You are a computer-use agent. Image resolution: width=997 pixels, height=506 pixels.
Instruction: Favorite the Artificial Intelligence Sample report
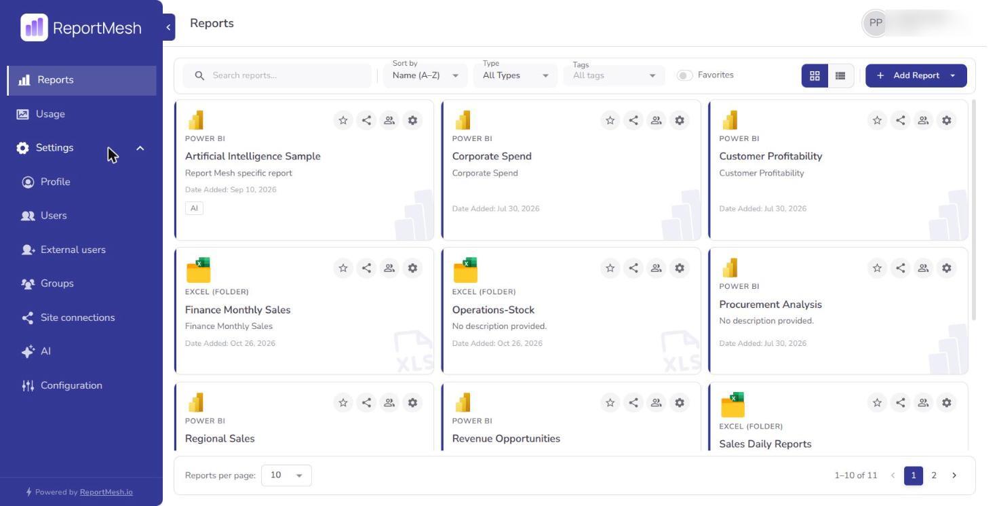pyautogui.click(x=343, y=121)
